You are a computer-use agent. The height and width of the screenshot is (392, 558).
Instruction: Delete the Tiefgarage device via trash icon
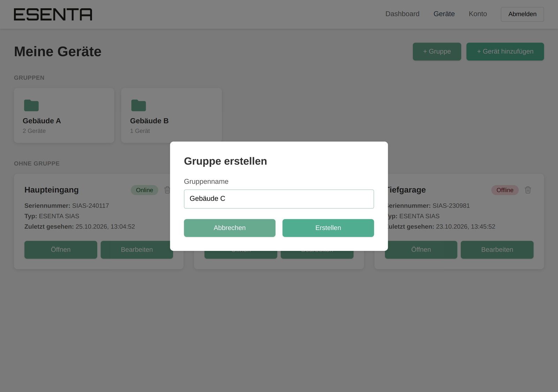point(528,190)
